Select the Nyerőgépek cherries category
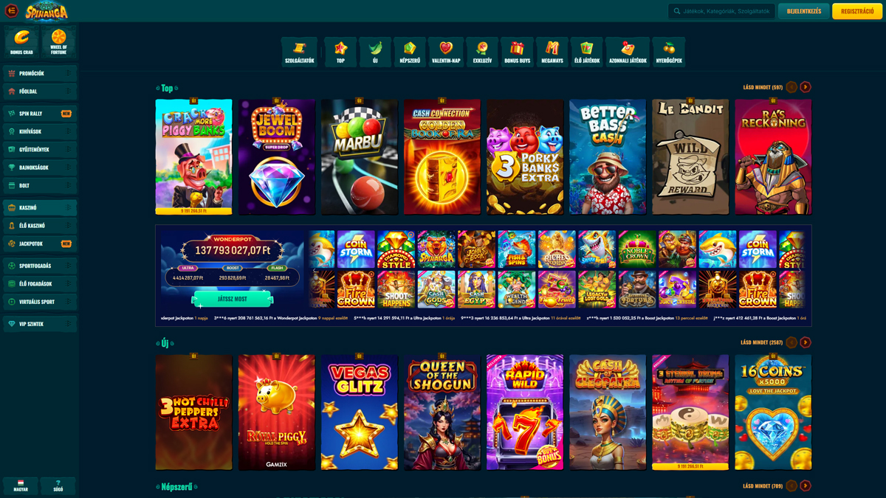Screen dimensions: 886x498 [x=669, y=52]
